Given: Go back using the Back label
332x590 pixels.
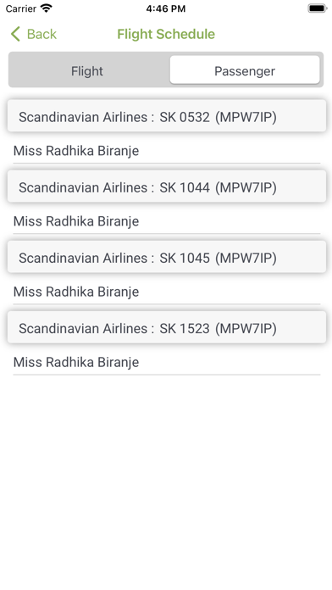Looking at the screenshot, I should (41, 34).
